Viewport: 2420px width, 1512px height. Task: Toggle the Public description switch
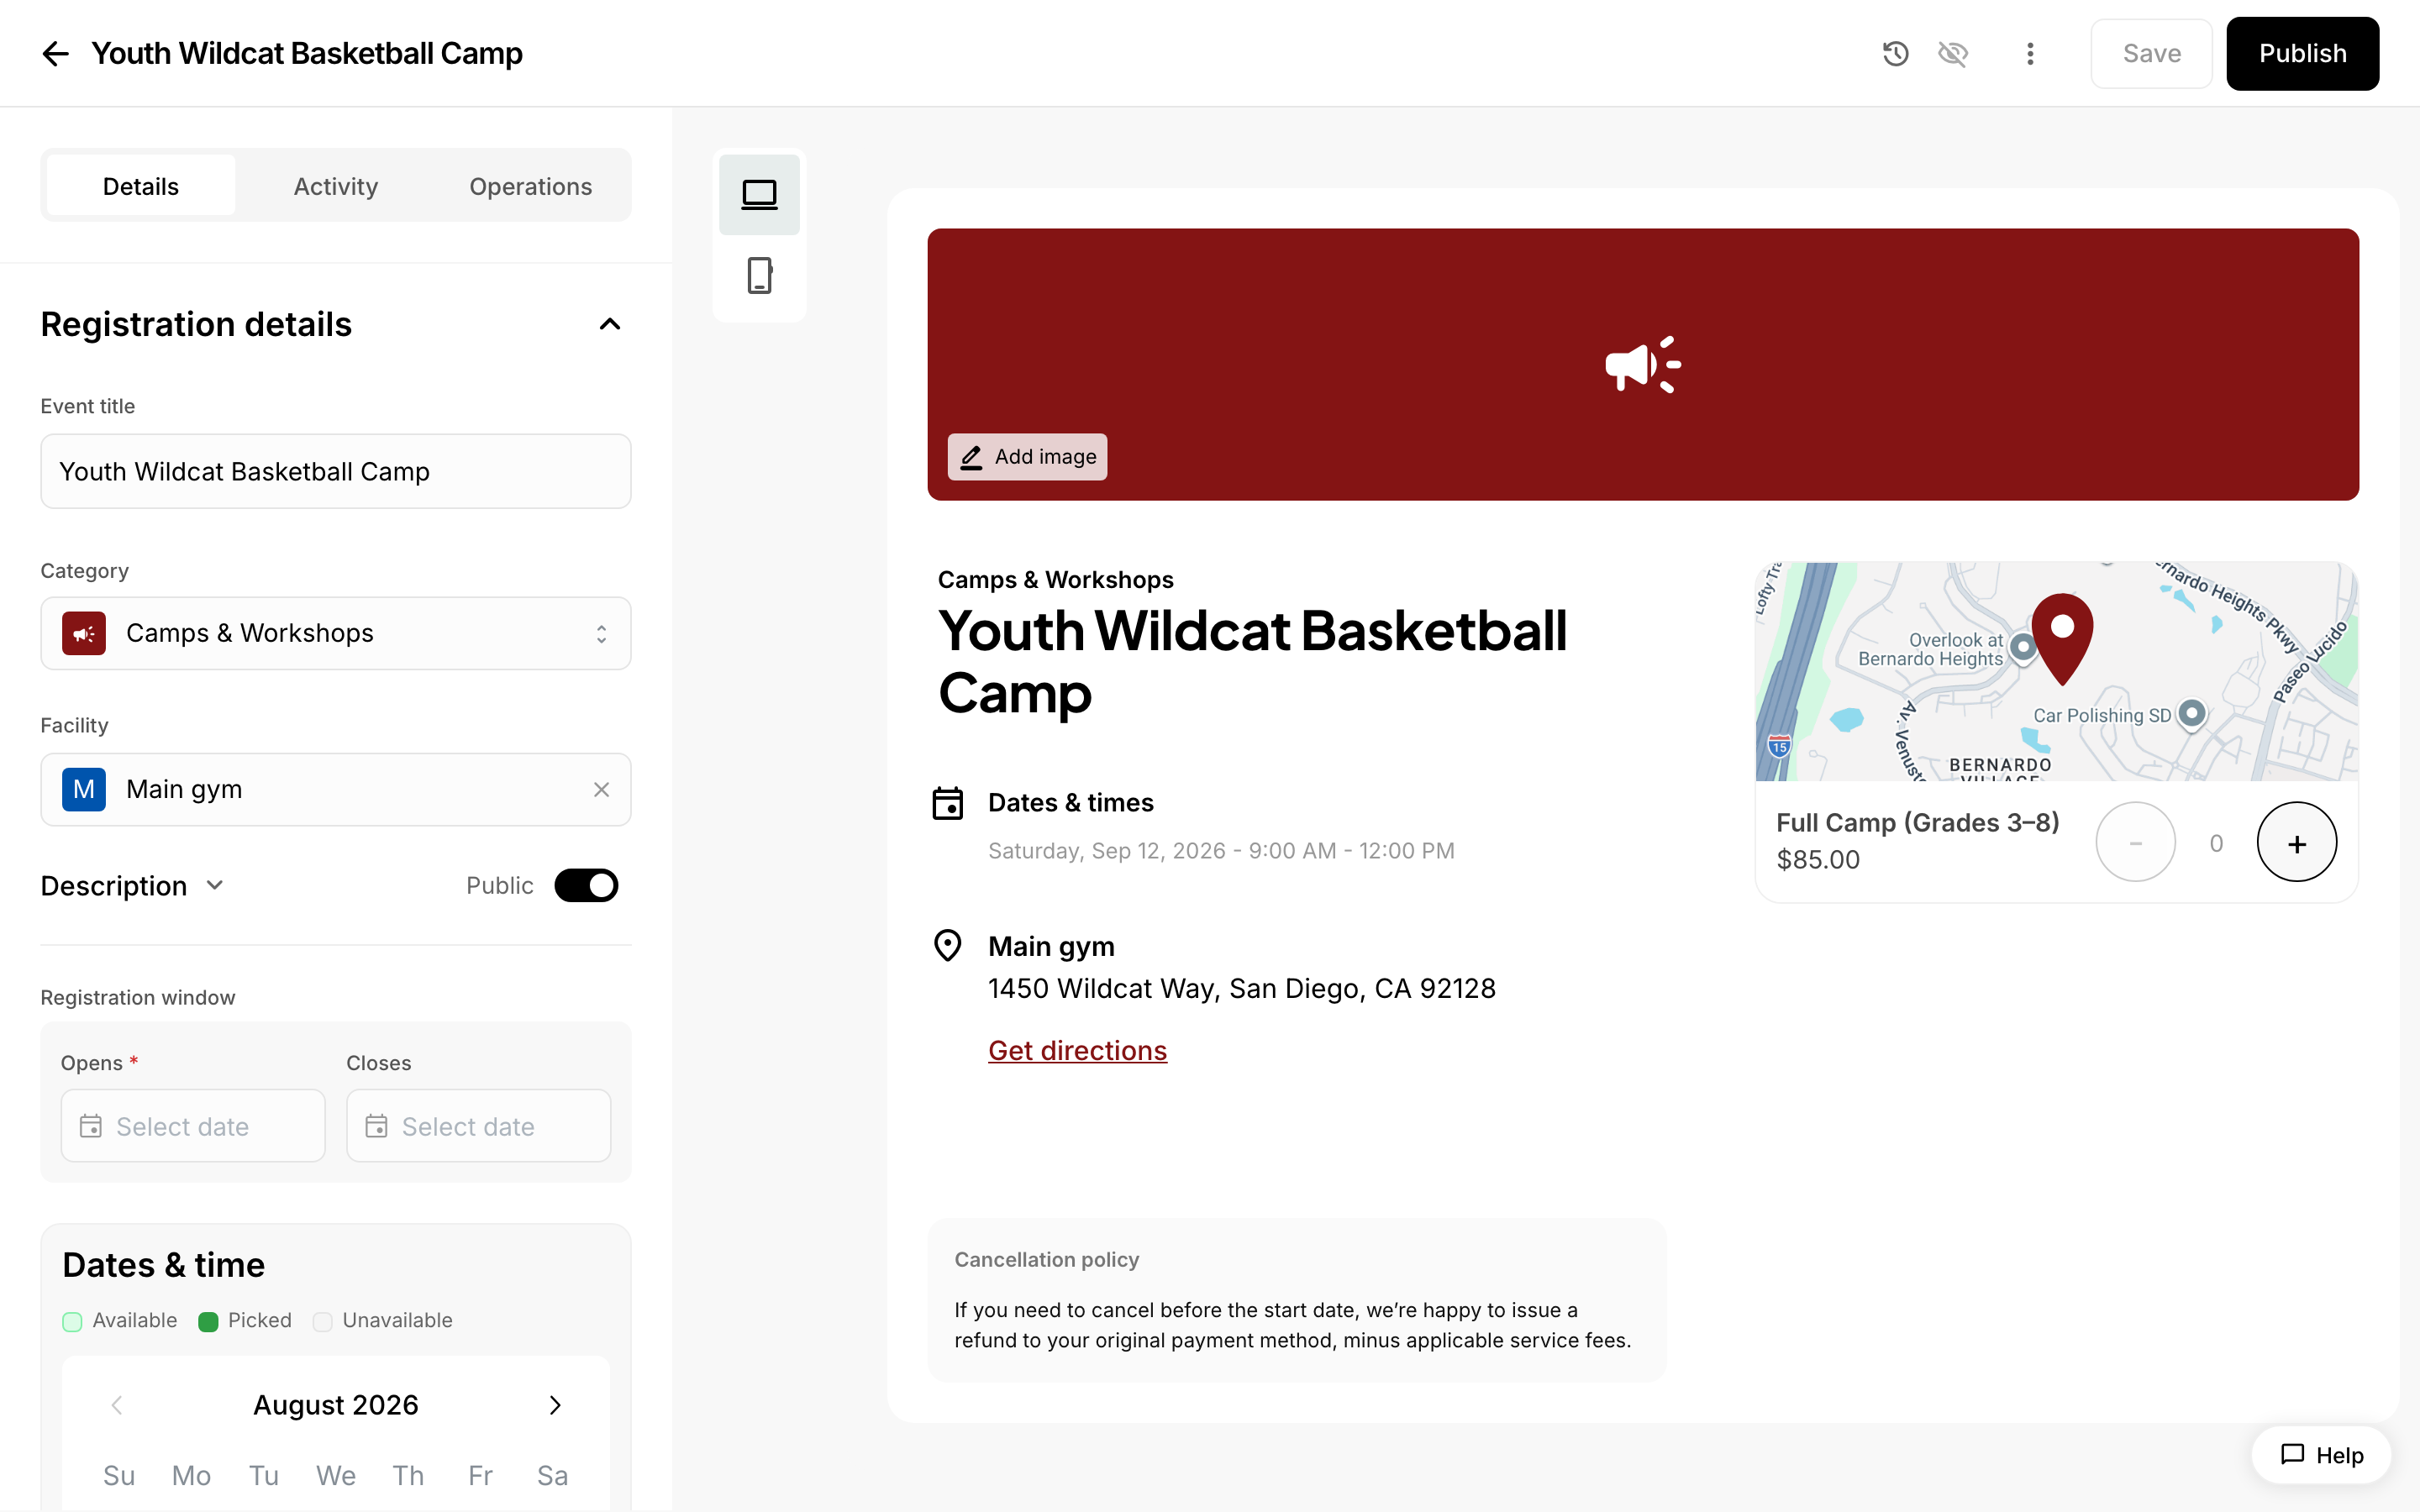coord(586,886)
